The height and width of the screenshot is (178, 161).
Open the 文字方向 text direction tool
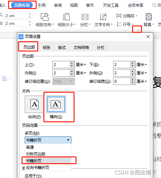pos(103,20)
